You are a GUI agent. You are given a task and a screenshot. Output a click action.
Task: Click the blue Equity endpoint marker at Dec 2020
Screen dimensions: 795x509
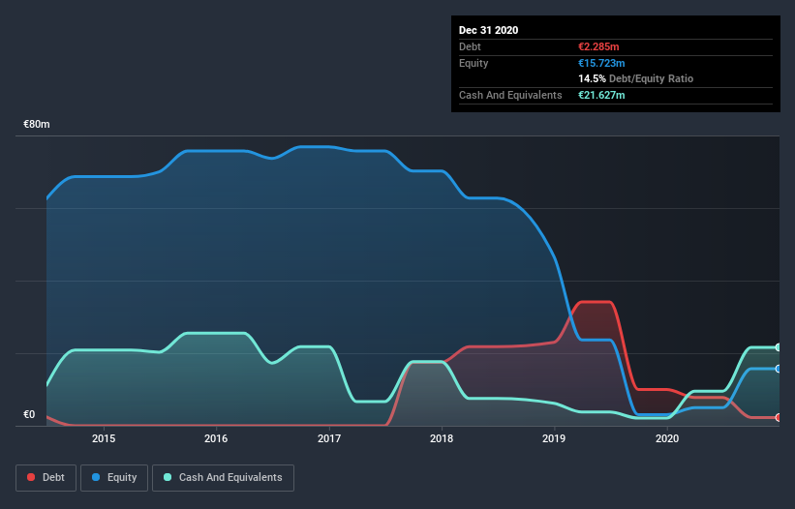(x=779, y=369)
